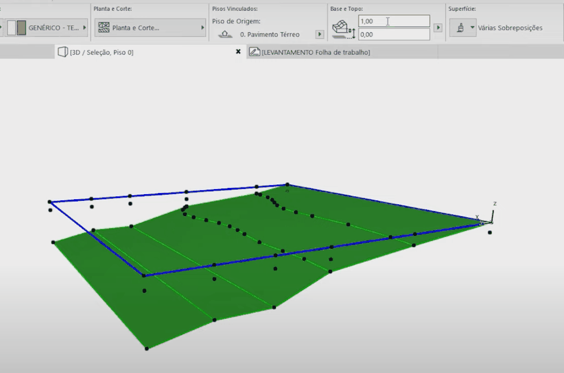Screen dimensions: 564x373
Task: Expand the GENÉRICO - TE... material flyout arrow
Action: pyautogui.click(x=85, y=28)
